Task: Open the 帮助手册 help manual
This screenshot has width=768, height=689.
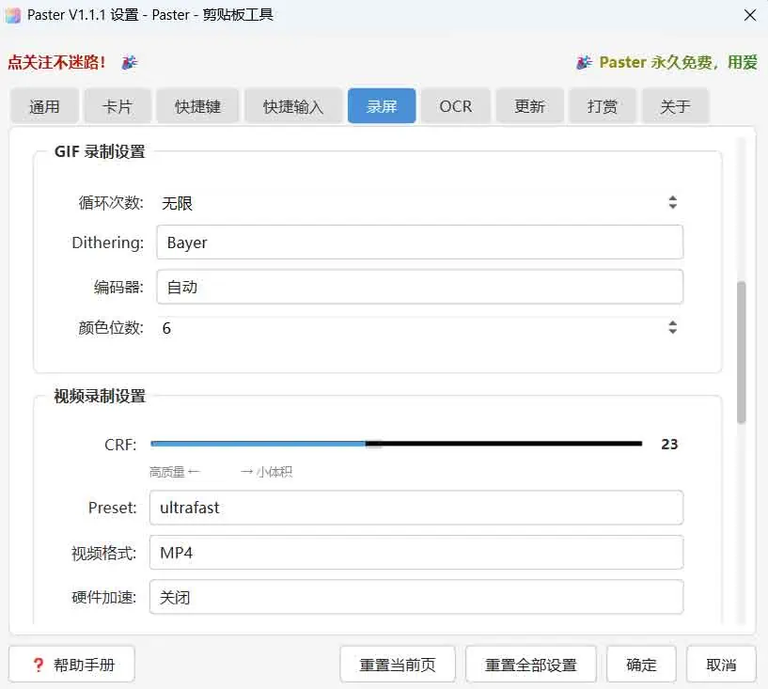Action: [72, 665]
